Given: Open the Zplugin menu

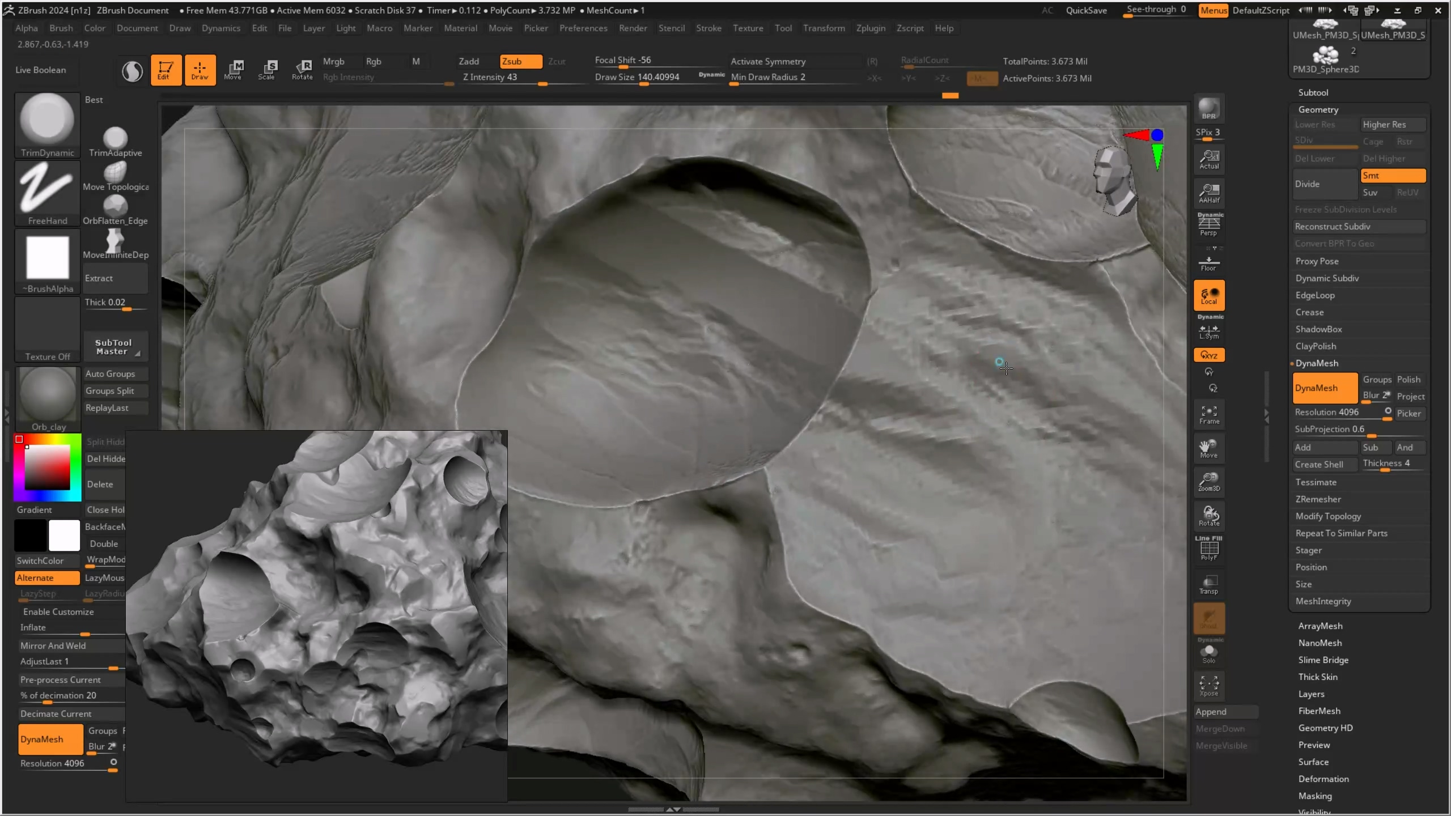Looking at the screenshot, I should pos(870,28).
